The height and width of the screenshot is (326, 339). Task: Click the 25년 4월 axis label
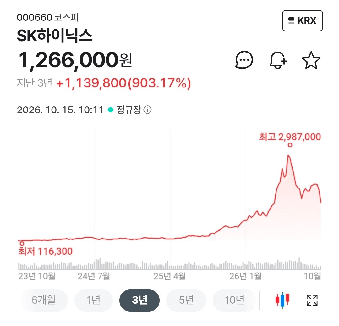click(170, 276)
